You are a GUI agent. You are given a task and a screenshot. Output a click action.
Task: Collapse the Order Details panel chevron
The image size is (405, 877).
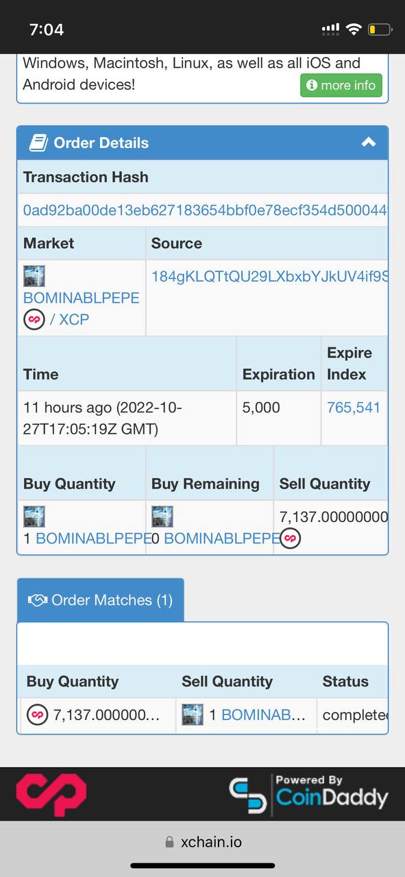tap(369, 143)
